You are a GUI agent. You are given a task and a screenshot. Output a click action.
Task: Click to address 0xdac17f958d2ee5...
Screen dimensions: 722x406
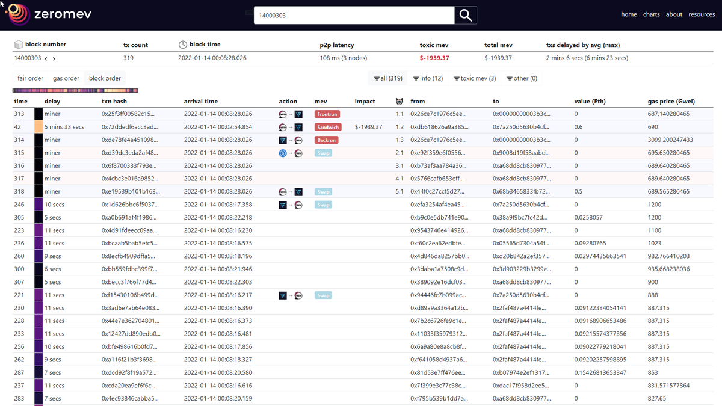point(520,386)
